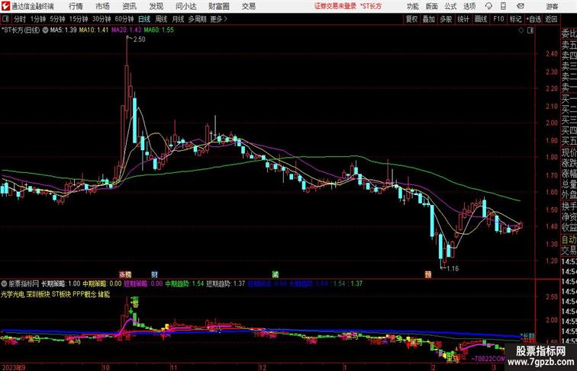The image size is (577, 371).
Task: Click the 标记 mark button
Action: click(x=515, y=19)
